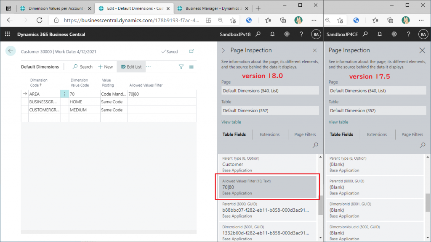Search icon next to SandboxJPv18

click(x=258, y=34)
